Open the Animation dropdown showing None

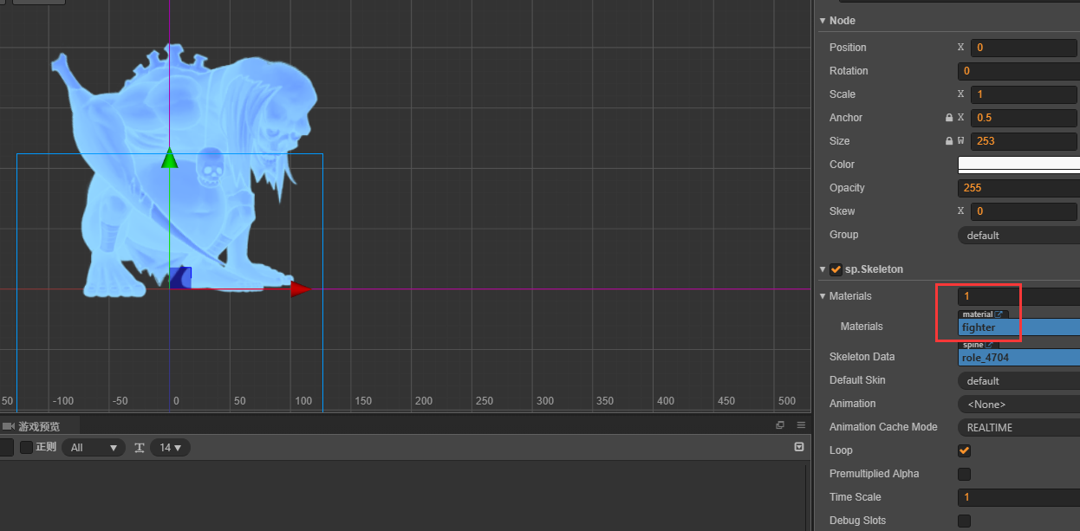tap(1018, 404)
